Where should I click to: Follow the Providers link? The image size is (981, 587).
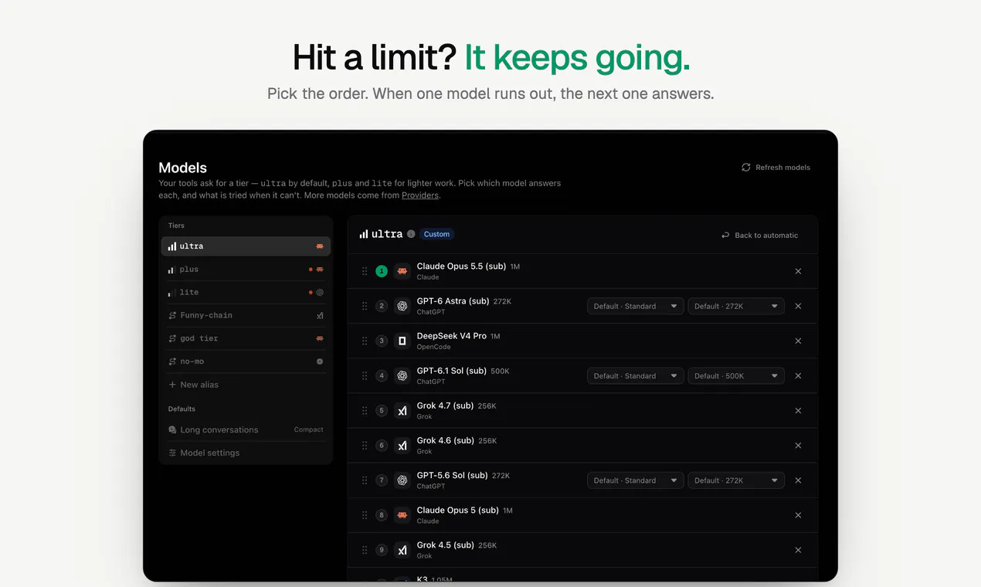pos(419,195)
